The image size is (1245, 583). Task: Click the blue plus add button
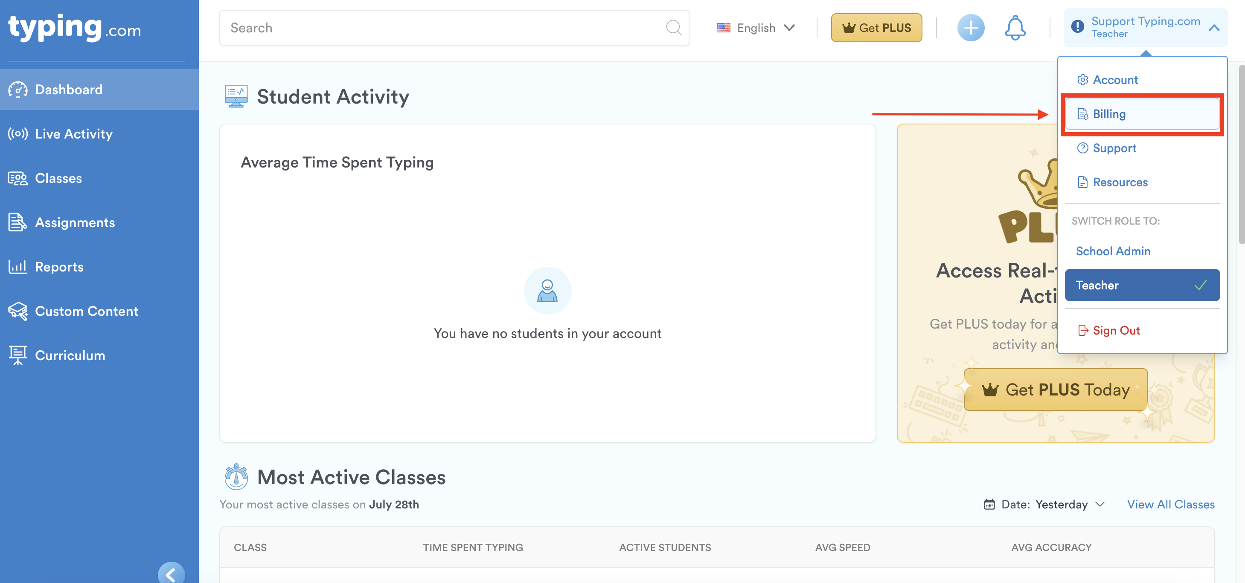(971, 28)
